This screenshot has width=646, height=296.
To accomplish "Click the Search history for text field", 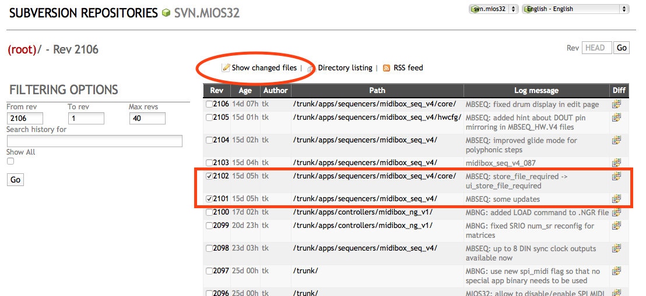I will pos(94,141).
